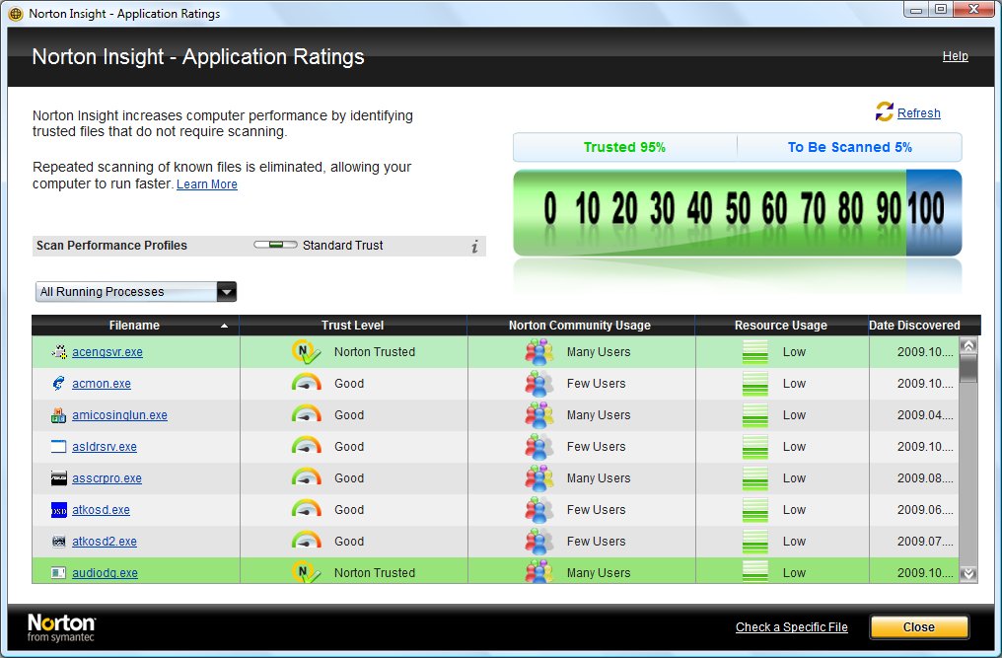Click the Norton globe icon in title bar
1002x658 pixels.
[x=16, y=14]
